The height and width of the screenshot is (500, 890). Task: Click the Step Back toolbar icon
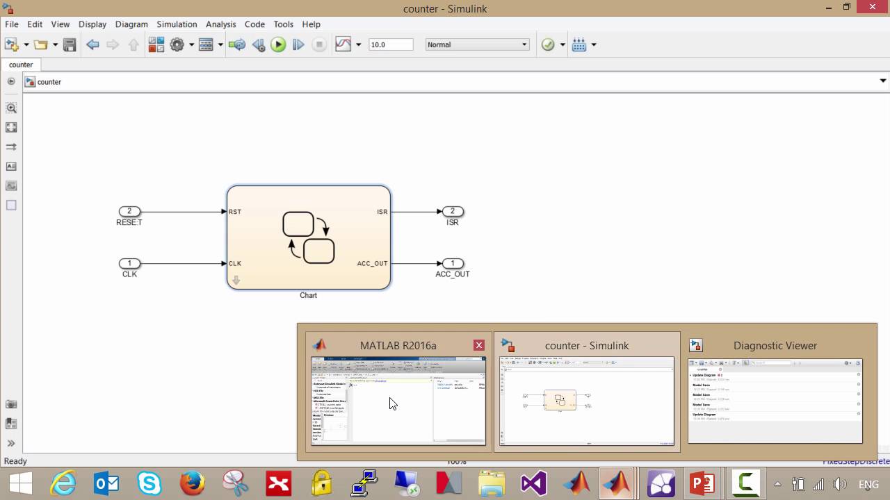pyautogui.click(x=259, y=44)
